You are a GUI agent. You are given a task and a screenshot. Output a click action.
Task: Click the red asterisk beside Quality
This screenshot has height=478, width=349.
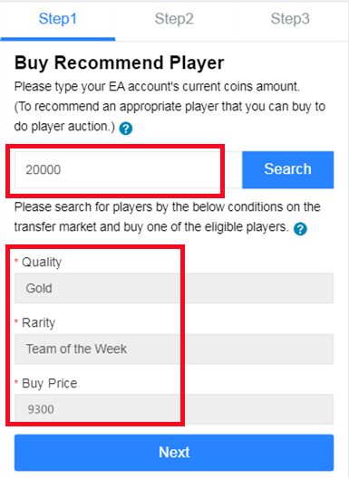16,261
